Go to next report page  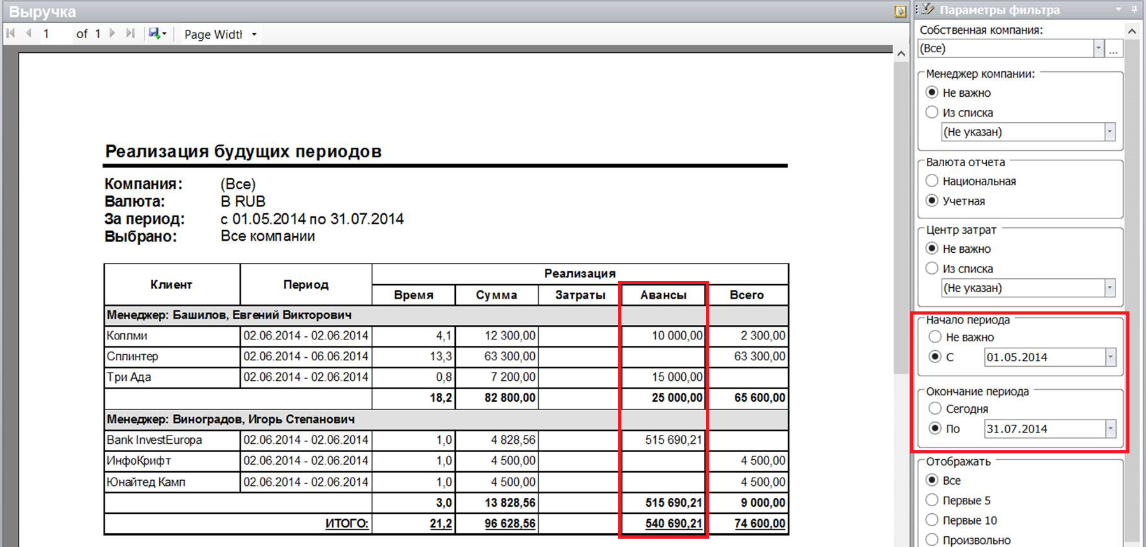pyautogui.click(x=112, y=34)
